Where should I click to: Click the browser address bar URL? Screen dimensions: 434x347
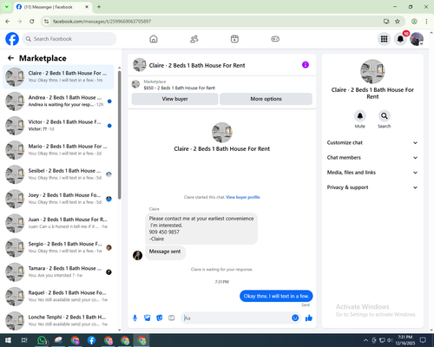[102, 22]
